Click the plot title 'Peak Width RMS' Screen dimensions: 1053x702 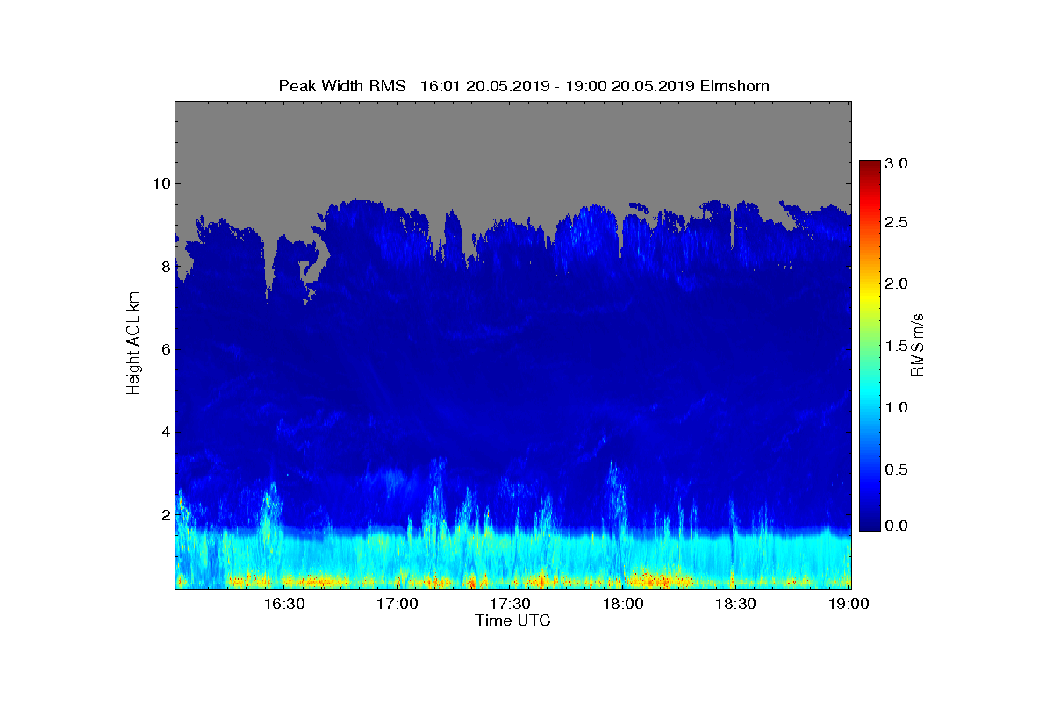342,86
